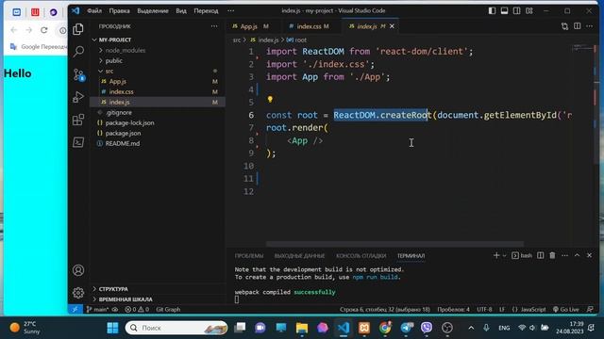Image resolution: width=604 pixels, height=339 pixels.
Task: Open Explorer panel more actions ellipsis
Action: [214, 26]
